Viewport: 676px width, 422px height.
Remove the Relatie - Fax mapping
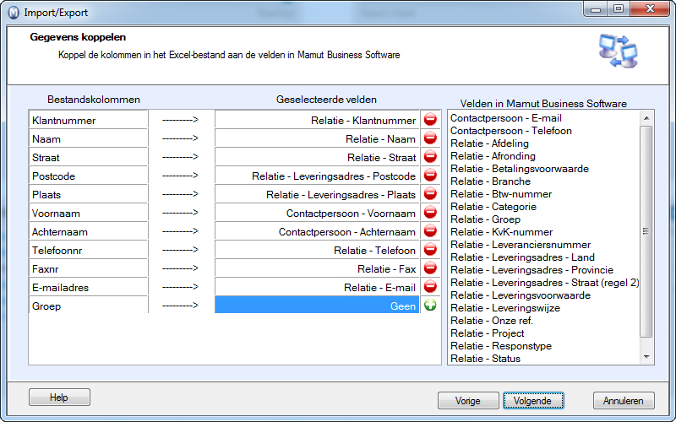[430, 268]
